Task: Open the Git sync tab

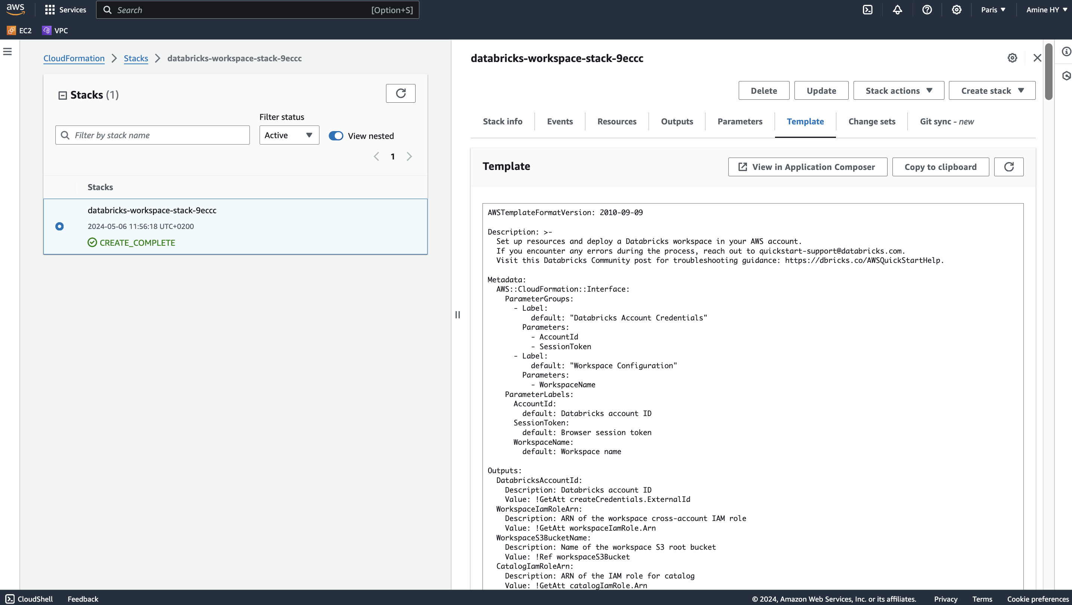Action: click(x=947, y=121)
